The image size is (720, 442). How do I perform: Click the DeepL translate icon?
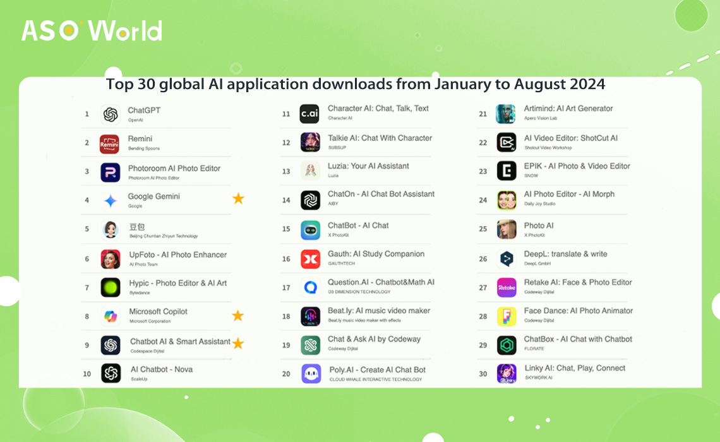[506, 259]
